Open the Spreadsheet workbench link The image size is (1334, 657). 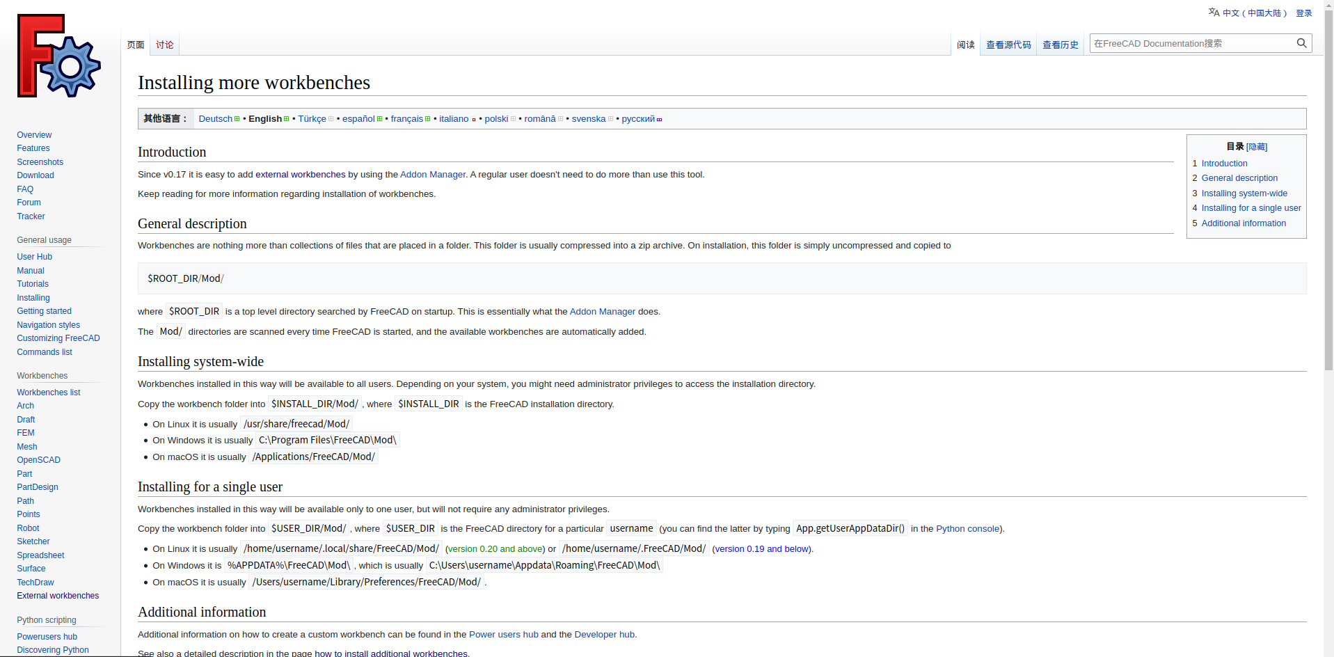tap(40, 555)
